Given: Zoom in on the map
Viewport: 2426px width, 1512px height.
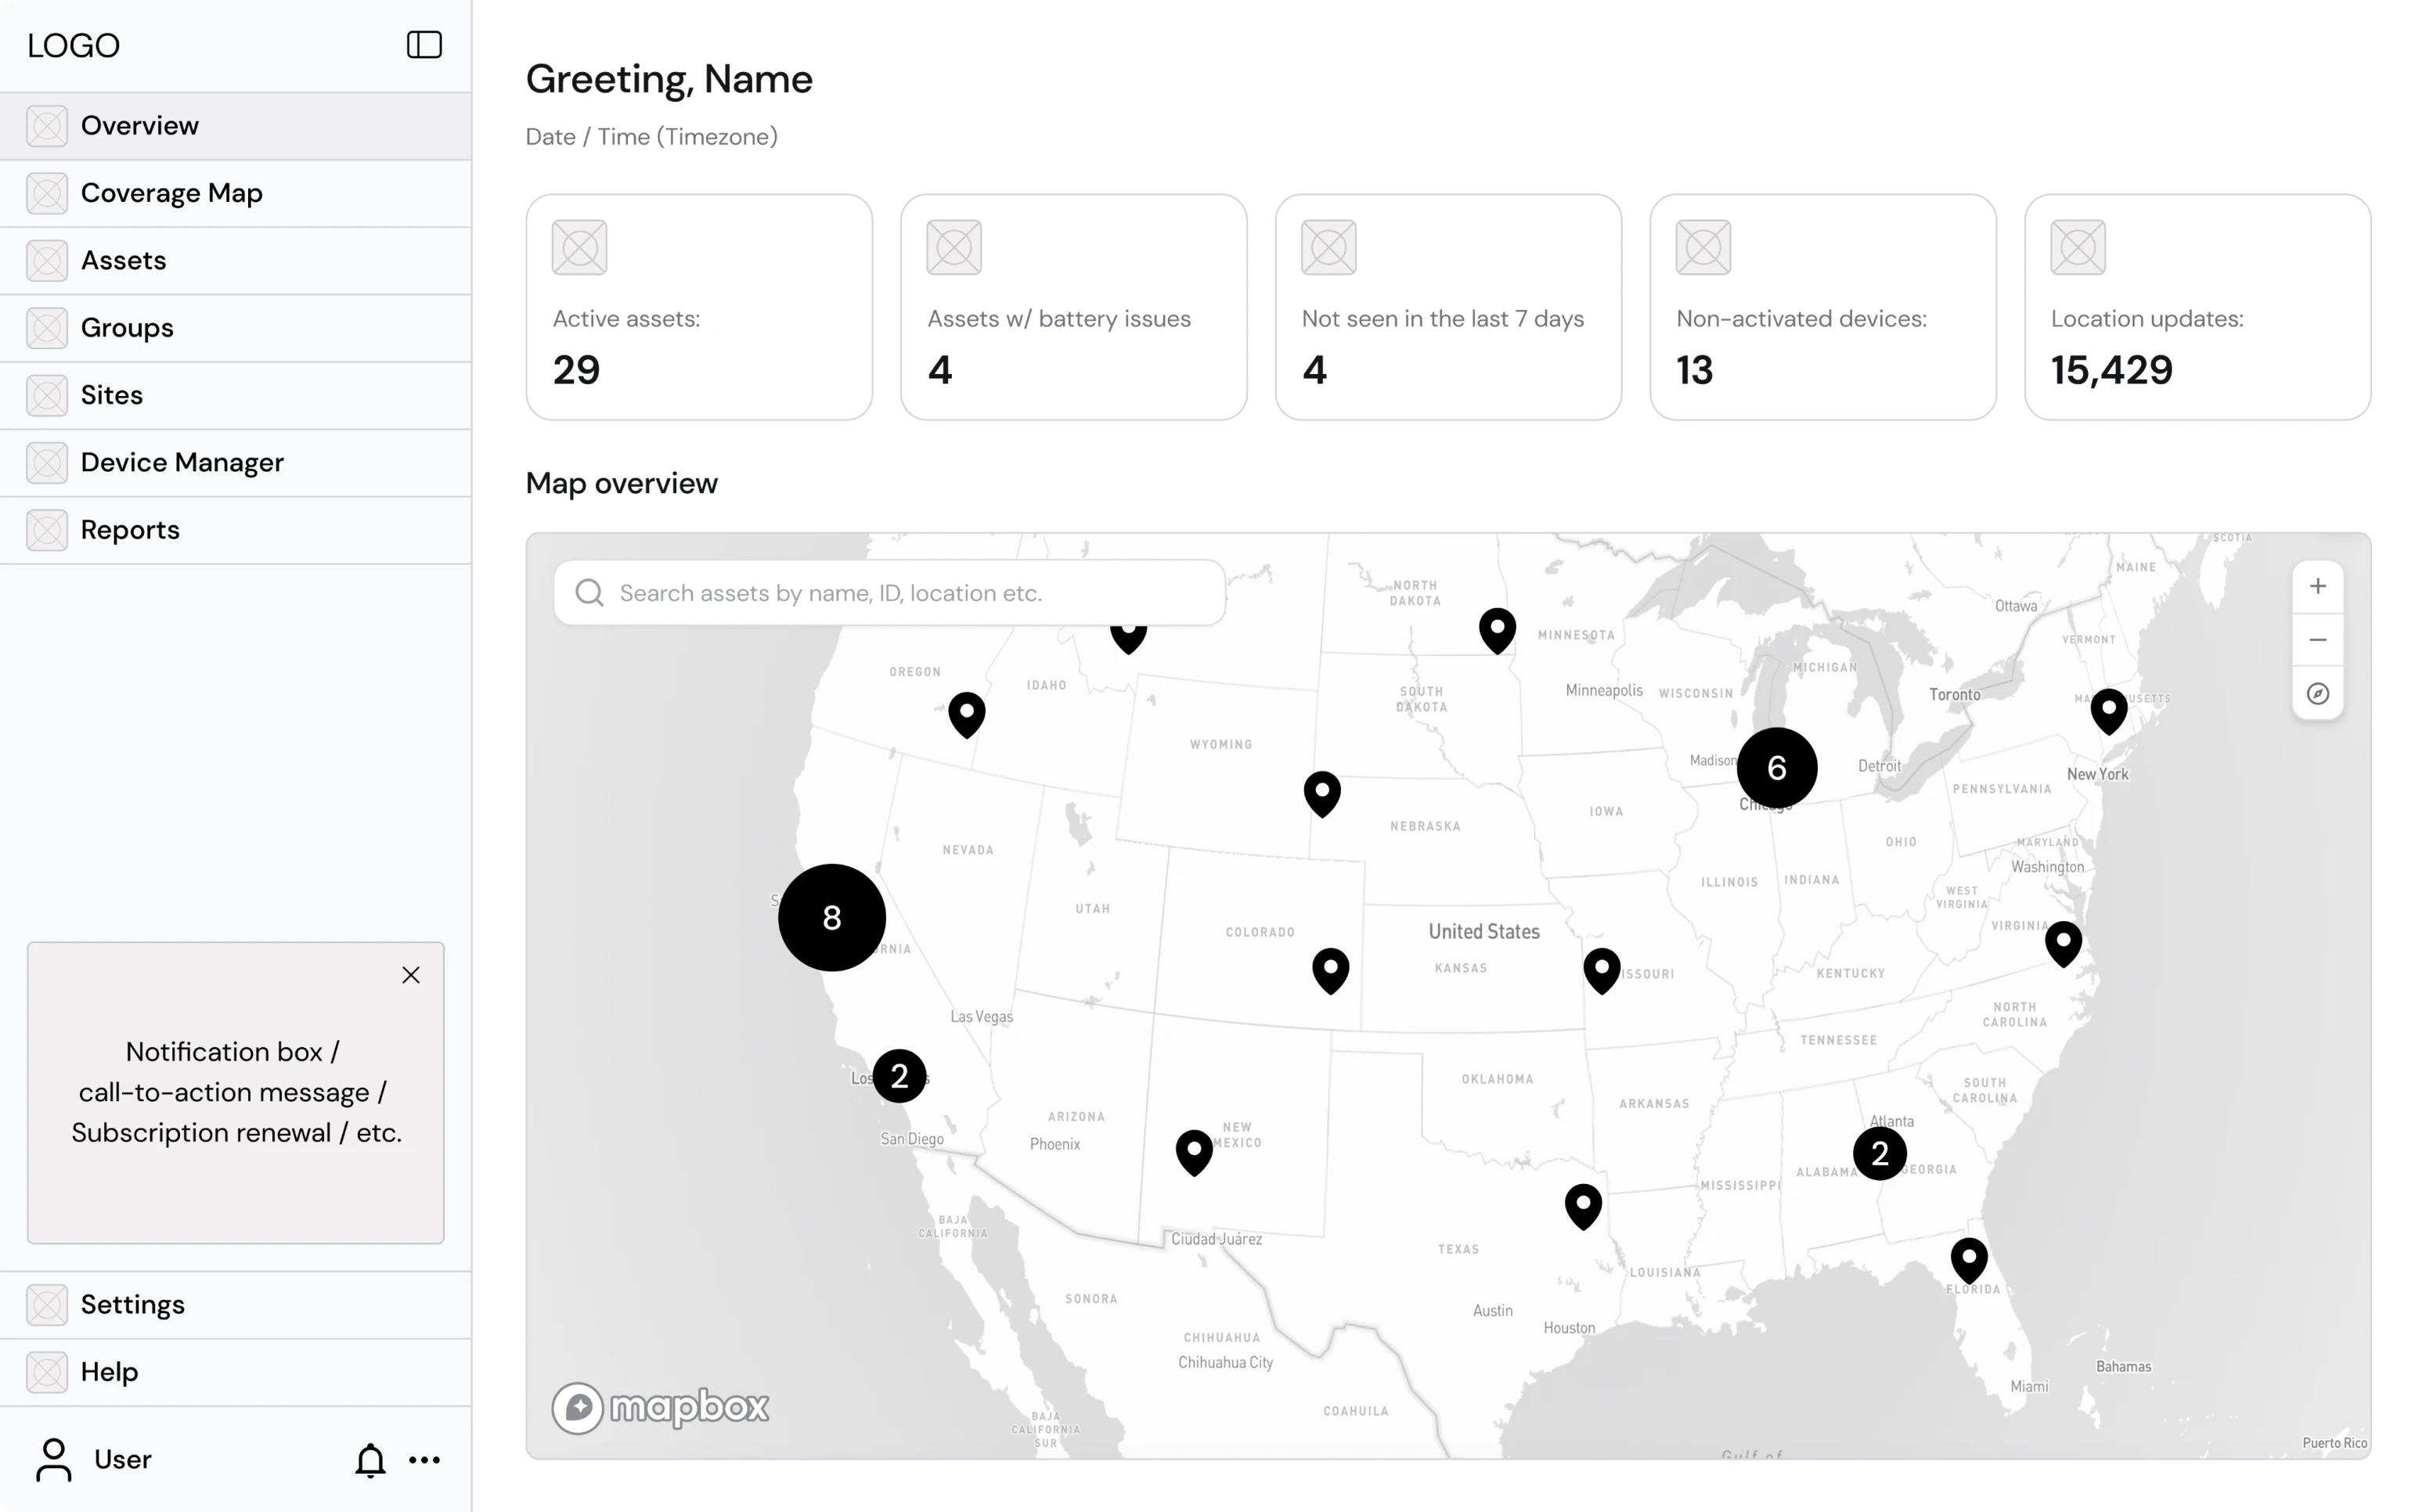Looking at the screenshot, I should tap(2318, 586).
